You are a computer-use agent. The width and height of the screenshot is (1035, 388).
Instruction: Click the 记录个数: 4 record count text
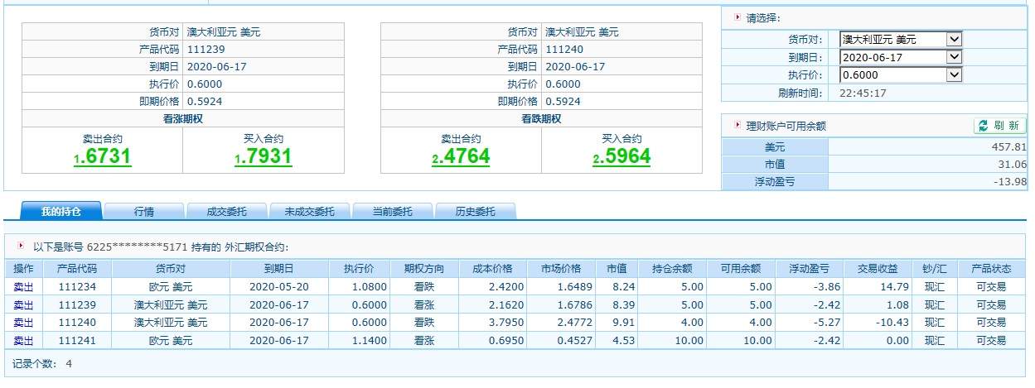[x=43, y=363]
